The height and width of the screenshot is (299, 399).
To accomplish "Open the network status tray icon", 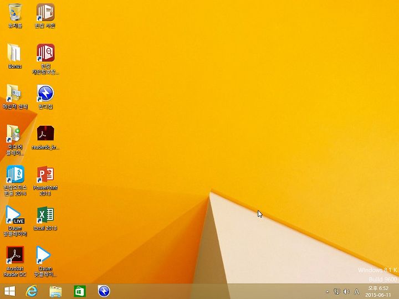I will (x=337, y=291).
